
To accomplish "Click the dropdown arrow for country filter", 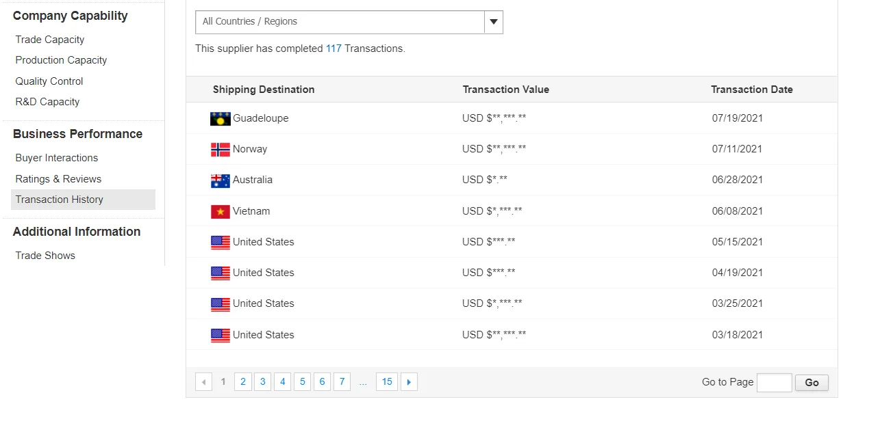I will (x=494, y=22).
